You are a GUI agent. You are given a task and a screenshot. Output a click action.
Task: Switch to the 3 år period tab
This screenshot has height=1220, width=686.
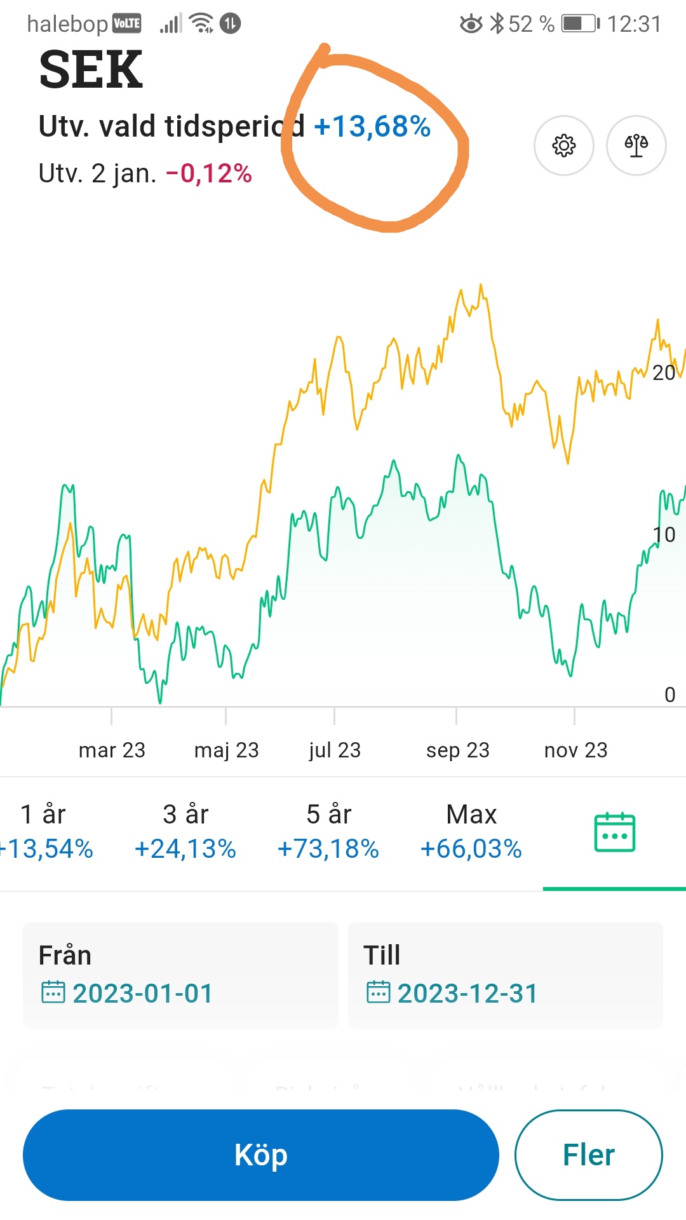185,831
